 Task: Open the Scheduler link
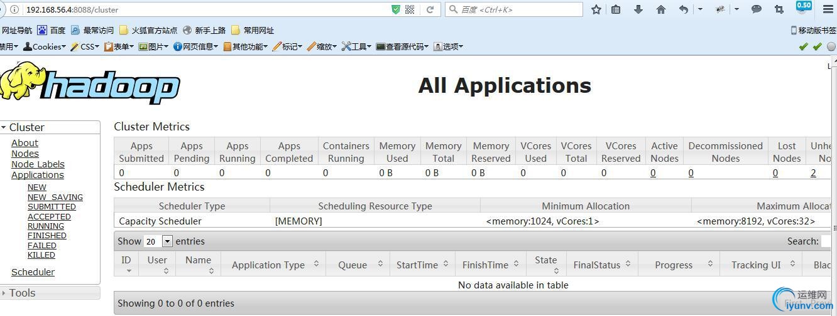tap(33, 272)
